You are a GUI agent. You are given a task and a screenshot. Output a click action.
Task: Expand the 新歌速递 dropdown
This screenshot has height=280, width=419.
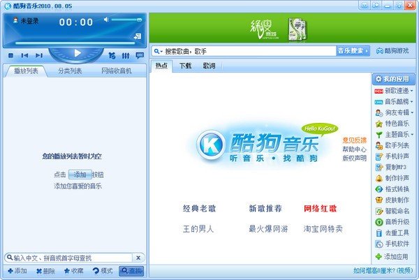412,91
